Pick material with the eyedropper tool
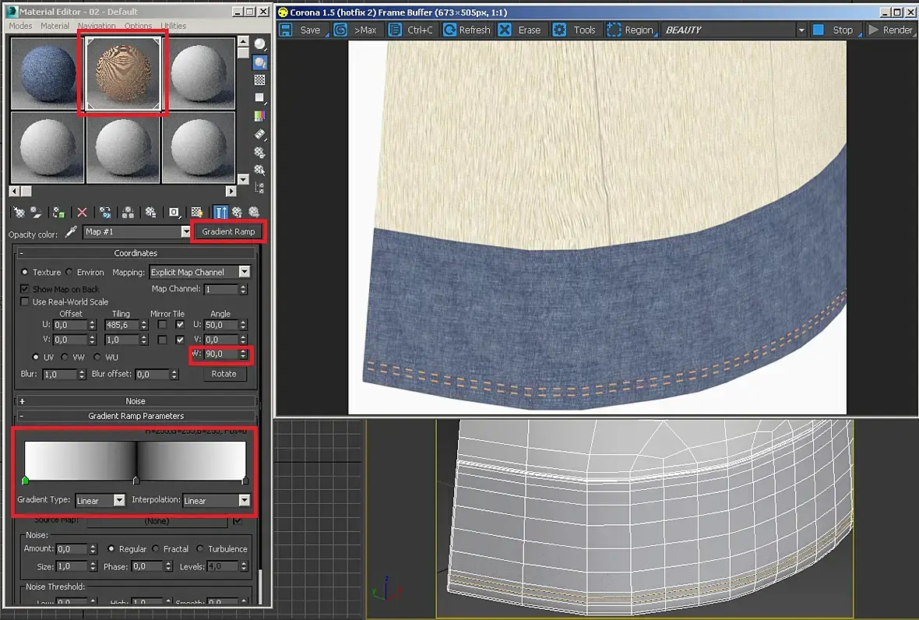Image resolution: width=919 pixels, height=620 pixels. [x=71, y=232]
